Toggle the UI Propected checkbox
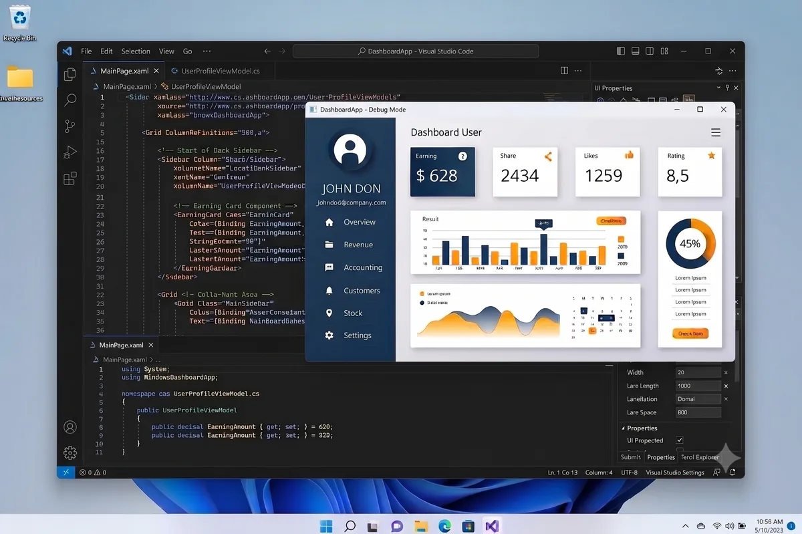 [680, 440]
